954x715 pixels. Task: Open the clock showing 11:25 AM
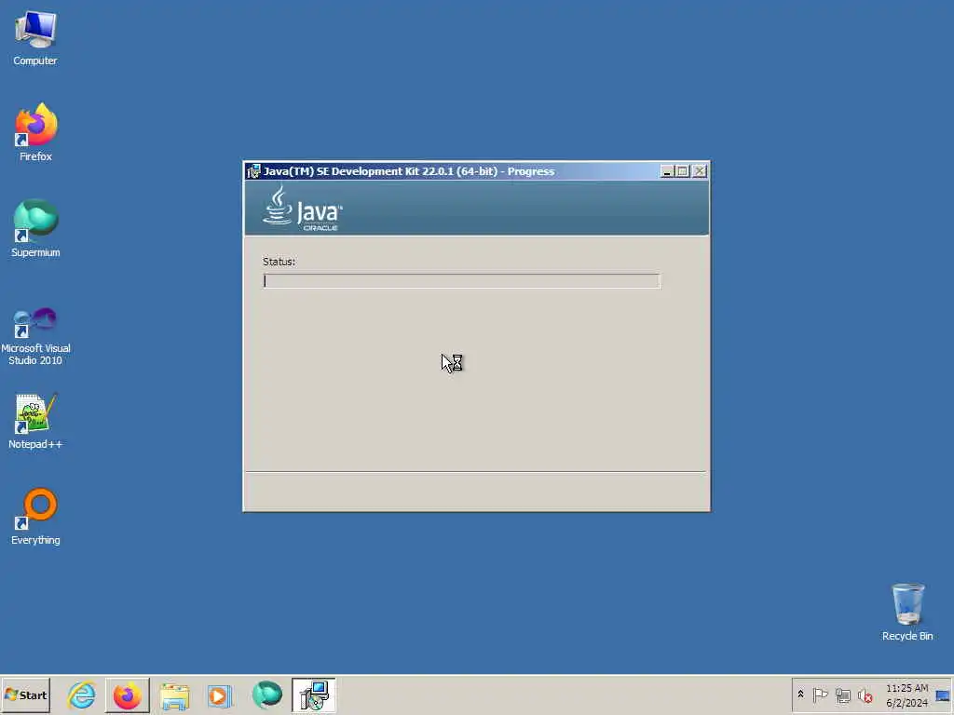[906, 695]
